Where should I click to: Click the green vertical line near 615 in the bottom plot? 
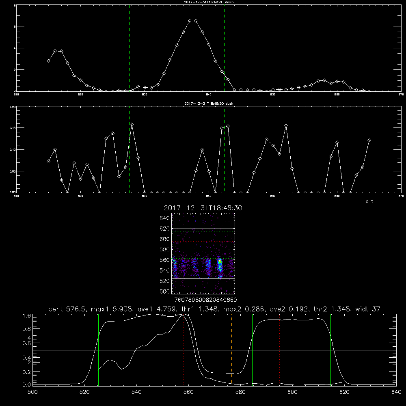[330, 350]
